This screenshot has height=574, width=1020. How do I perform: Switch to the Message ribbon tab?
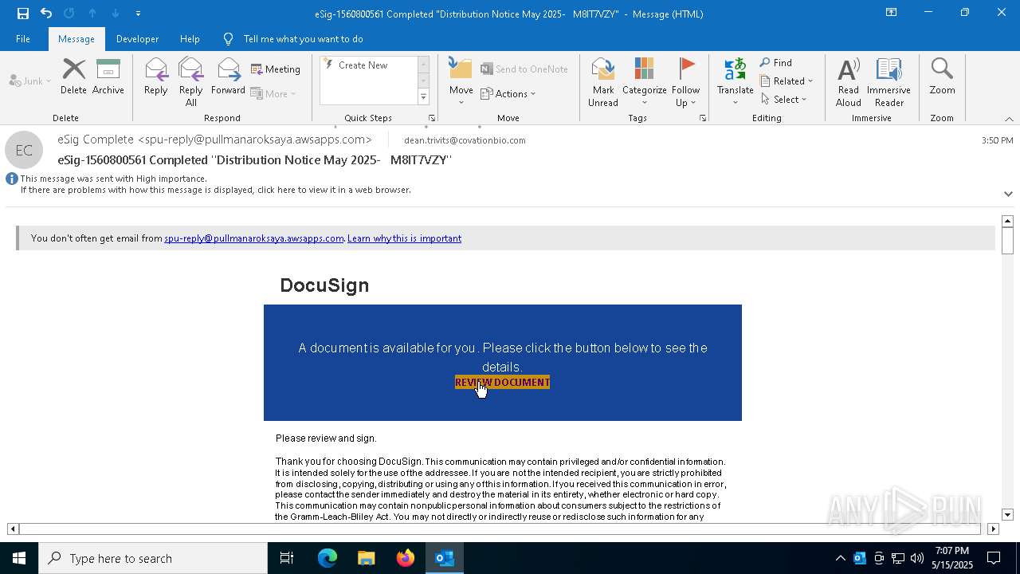[76, 38]
